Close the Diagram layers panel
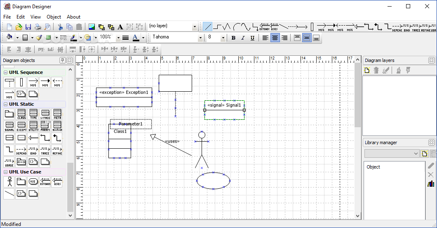Image resolution: width=437 pixels, height=228 pixels. pos(431,60)
